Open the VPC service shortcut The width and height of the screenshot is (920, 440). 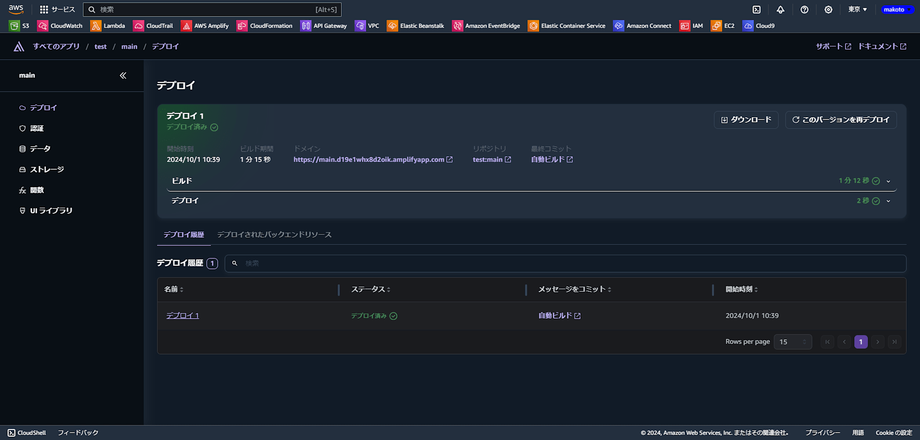(367, 26)
